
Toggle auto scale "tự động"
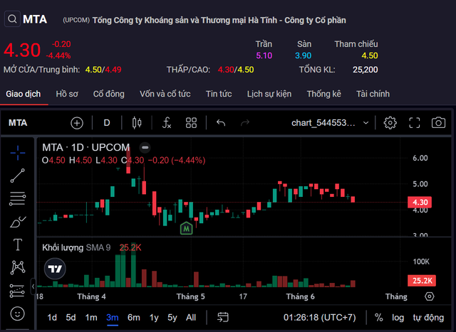428,317
